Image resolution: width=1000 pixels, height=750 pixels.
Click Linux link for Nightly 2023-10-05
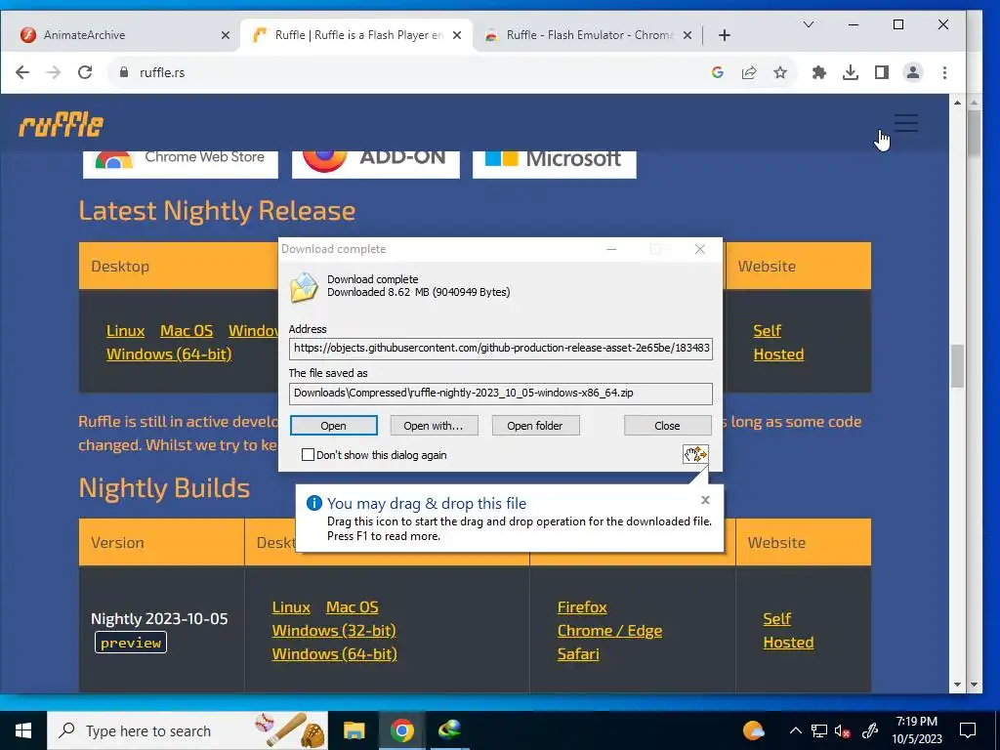point(291,607)
